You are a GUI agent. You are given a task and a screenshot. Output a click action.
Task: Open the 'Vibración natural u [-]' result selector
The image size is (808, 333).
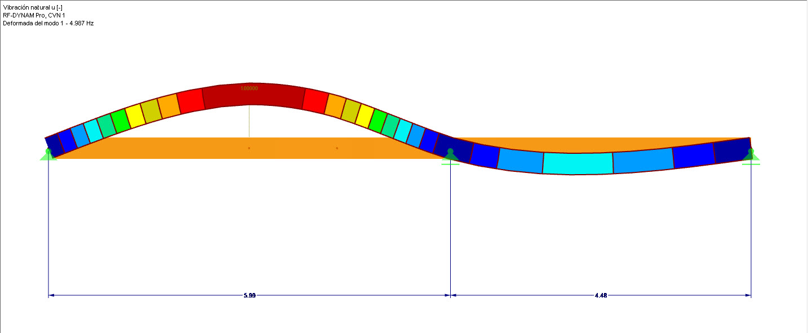(x=31, y=8)
